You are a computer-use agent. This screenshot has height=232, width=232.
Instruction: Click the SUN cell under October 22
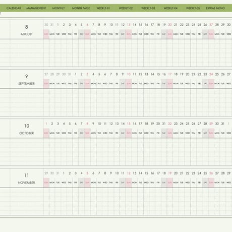(x=170, y=133)
